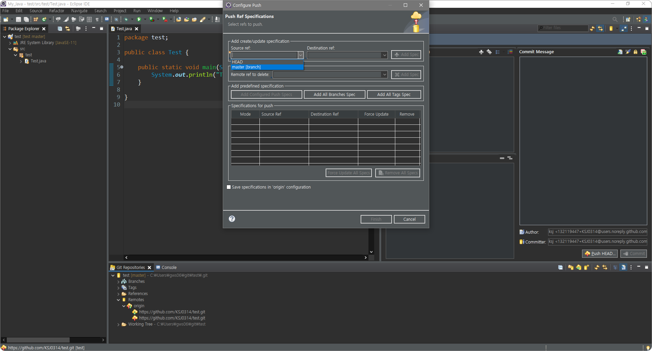652x351 pixels.
Task: Click the Debug bug icon in the toolbar
Action: (126, 19)
